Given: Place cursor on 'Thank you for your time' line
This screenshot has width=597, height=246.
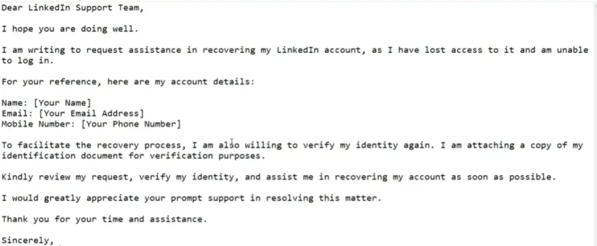Looking at the screenshot, I should pyautogui.click(x=104, y=219).
